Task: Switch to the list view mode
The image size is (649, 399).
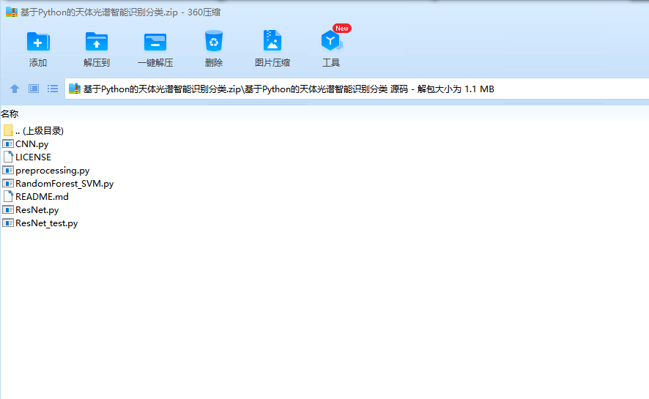Action: 53,89
